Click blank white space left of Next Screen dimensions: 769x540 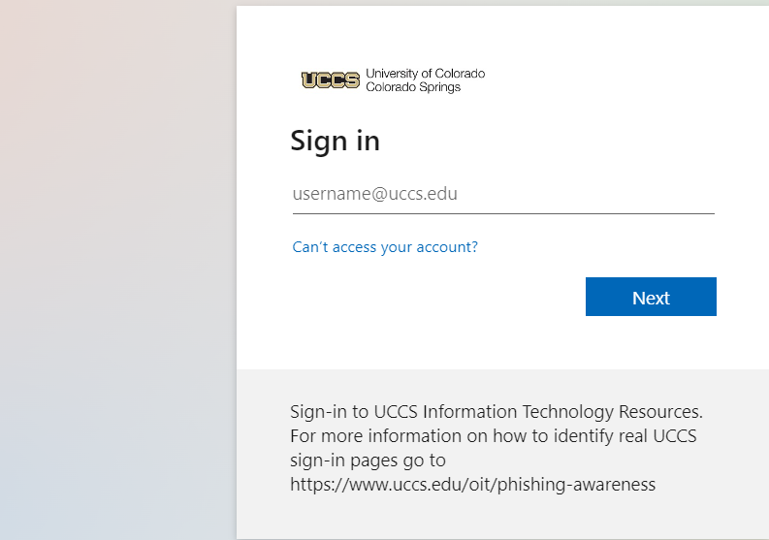(436, 297)
